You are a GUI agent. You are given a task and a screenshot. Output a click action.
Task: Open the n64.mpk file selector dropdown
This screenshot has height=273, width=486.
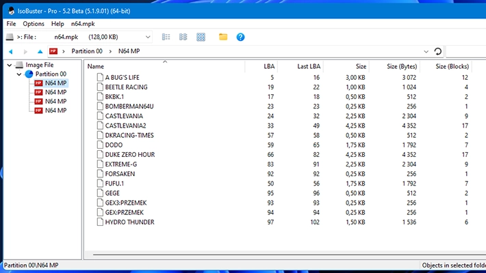pyautogui.click(x=148, y=37)
